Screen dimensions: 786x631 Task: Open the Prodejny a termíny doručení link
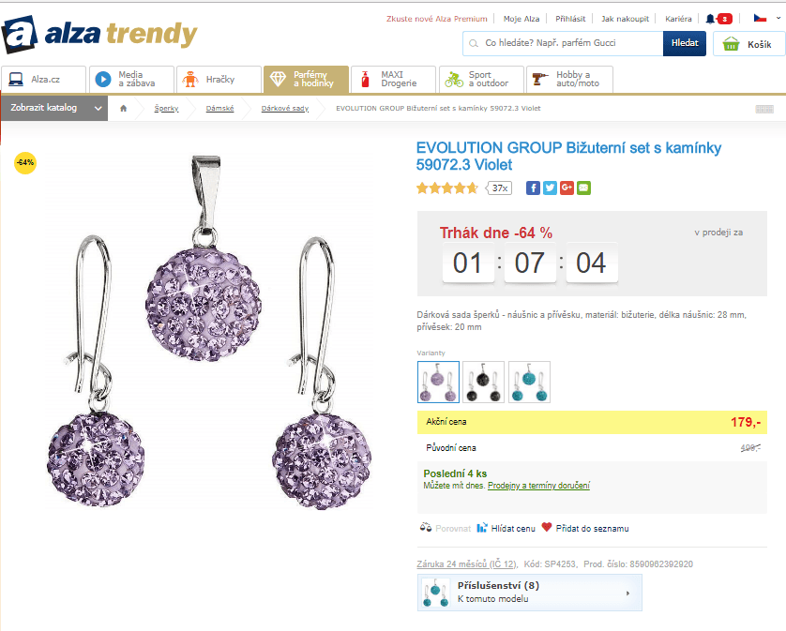click(x=538, y=486)
